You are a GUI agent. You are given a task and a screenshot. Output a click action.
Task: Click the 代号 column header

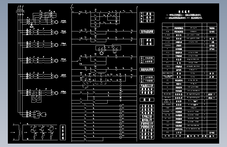coord(167,136)
